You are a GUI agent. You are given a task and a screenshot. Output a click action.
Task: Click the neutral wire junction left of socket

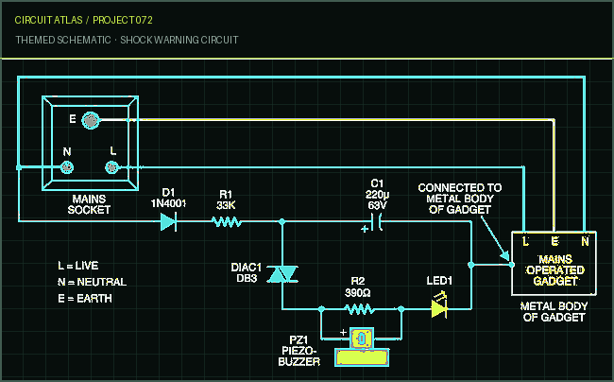(x=19, y=167)
